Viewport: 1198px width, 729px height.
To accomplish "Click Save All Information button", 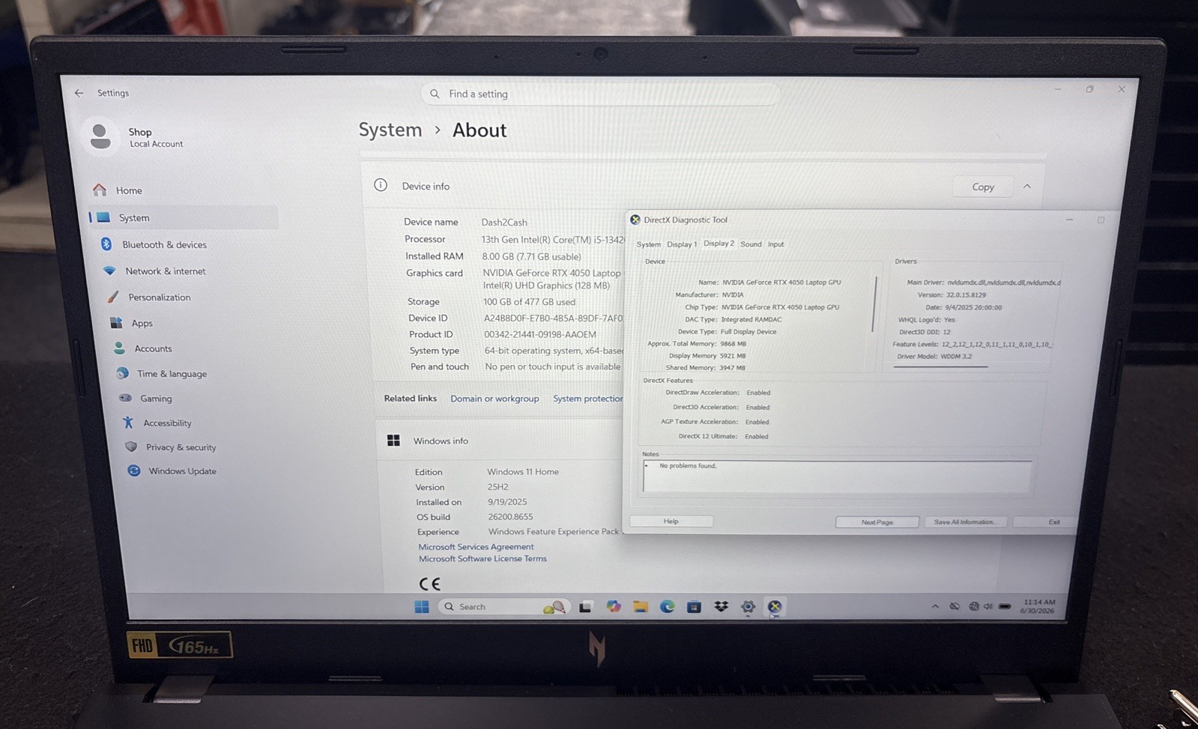I will [x=964, y=522].
